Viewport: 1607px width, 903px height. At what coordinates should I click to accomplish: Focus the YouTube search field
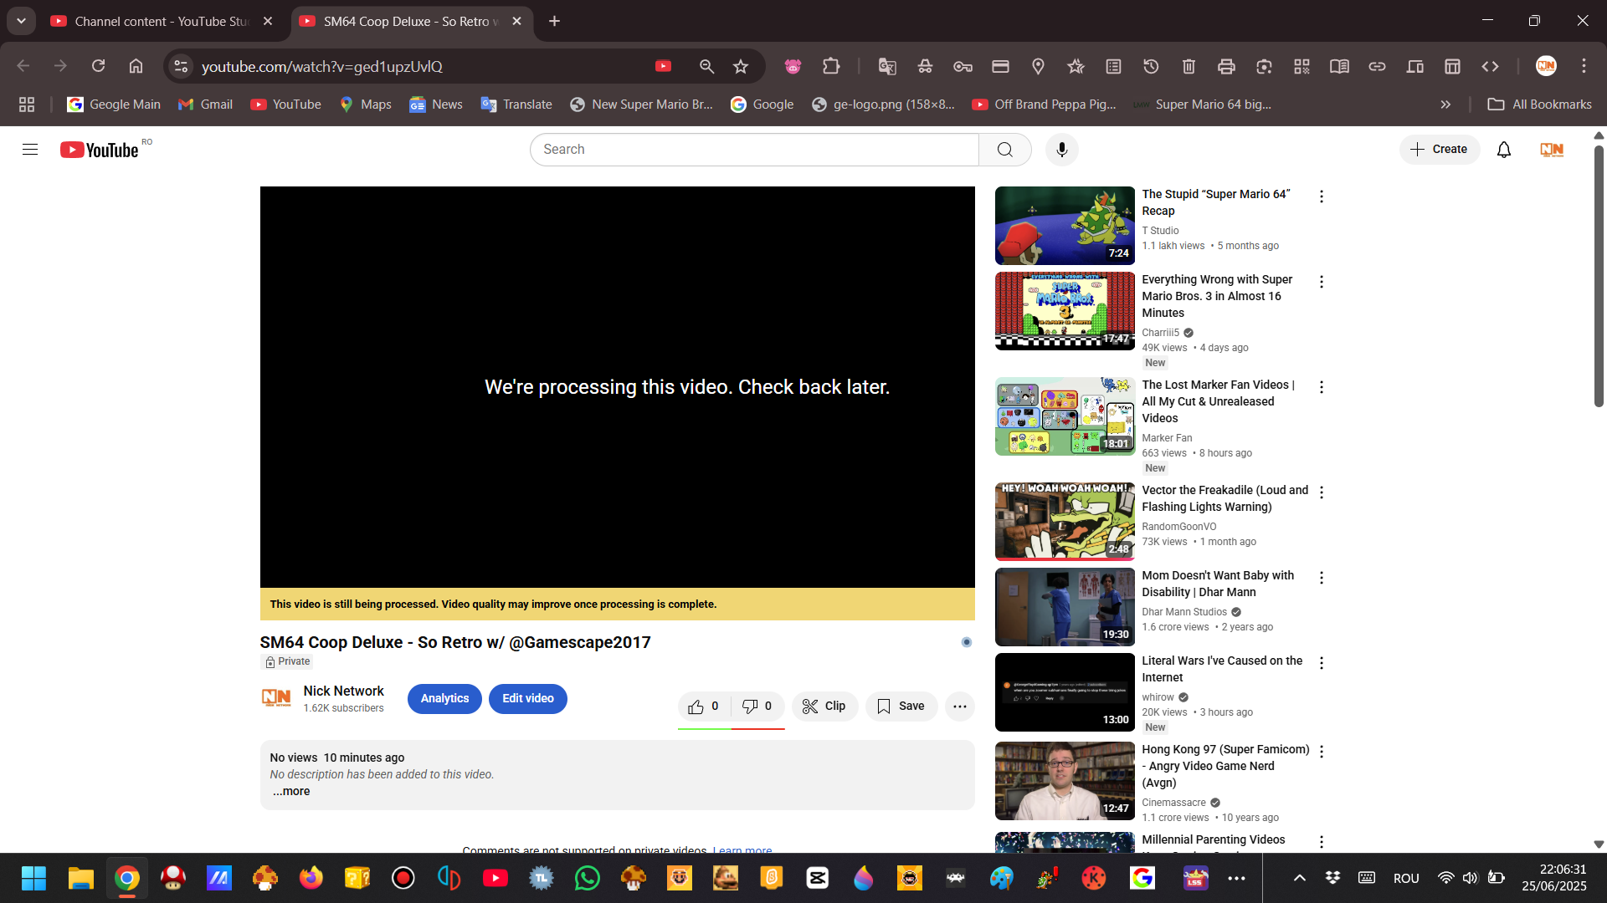tap(754, 150)
